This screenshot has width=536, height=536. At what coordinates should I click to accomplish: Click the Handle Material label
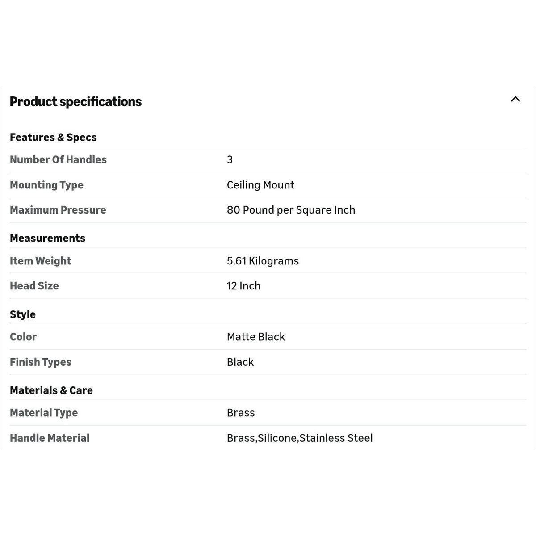[x=50, y=438]
